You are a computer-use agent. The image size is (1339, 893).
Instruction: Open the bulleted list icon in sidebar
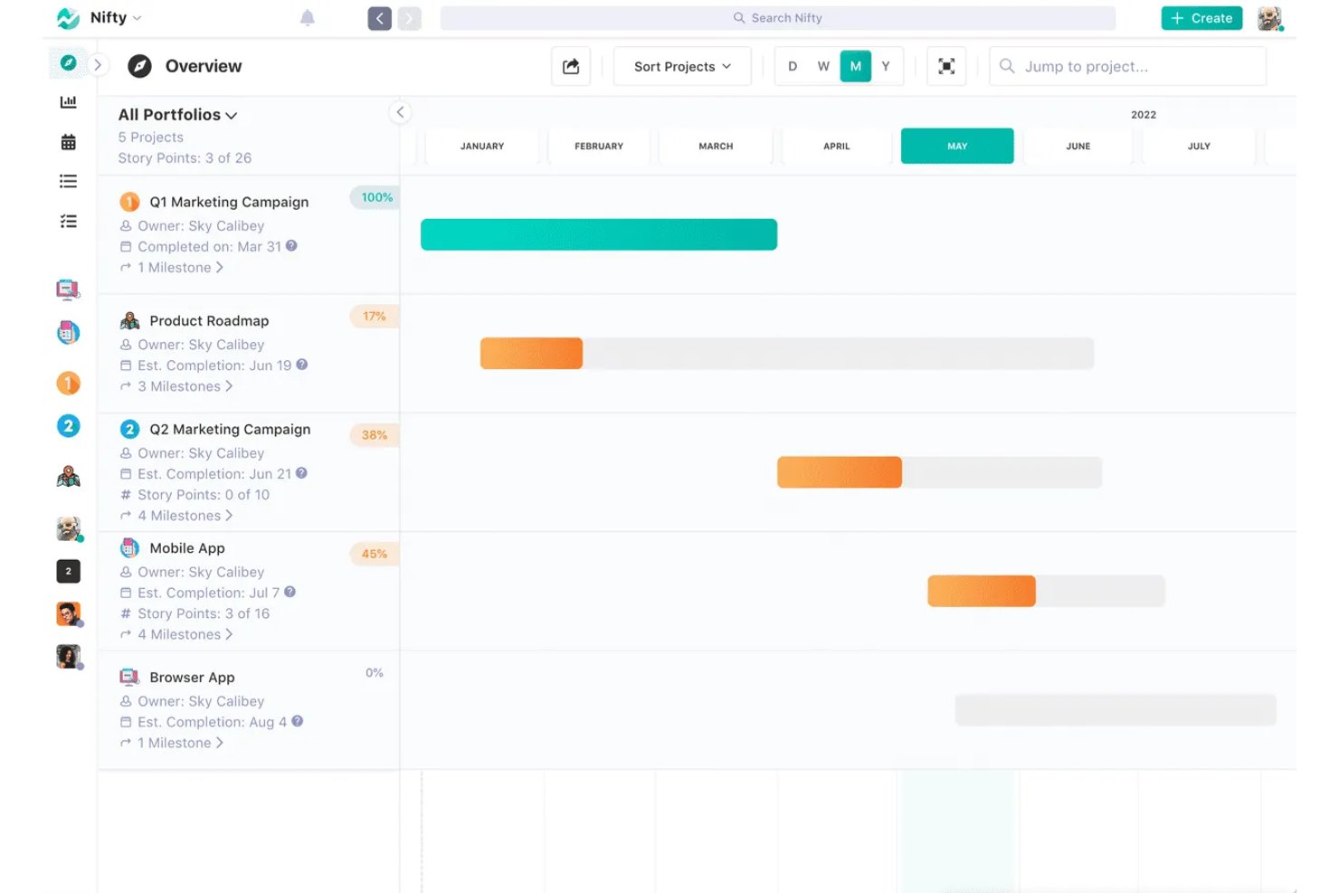click(68, 182)
